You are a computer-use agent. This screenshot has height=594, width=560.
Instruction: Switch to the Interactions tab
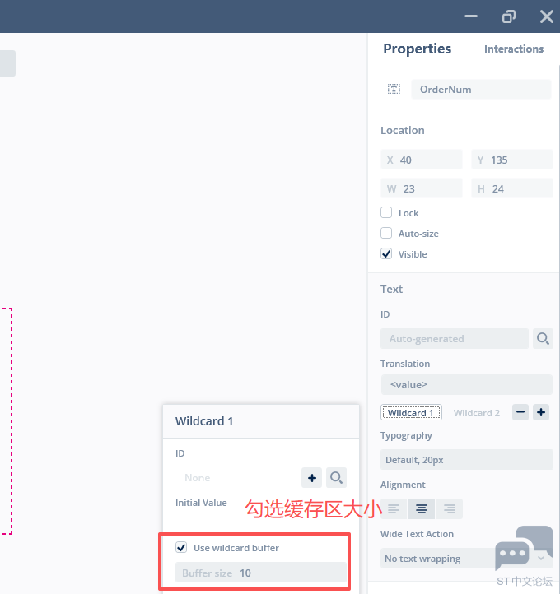pos(513,49)
